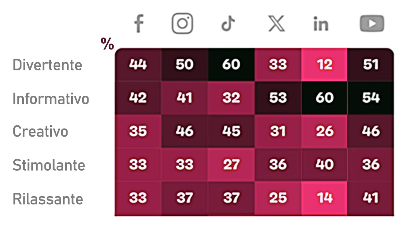Select the LinkedIn icon
Viewport: 414px width, 226px height.
pyautogui.click(x=321, y=24)
